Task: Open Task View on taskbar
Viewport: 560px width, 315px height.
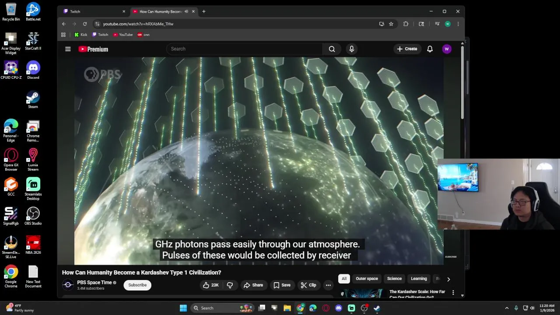Action: click(x=262, y=308)
